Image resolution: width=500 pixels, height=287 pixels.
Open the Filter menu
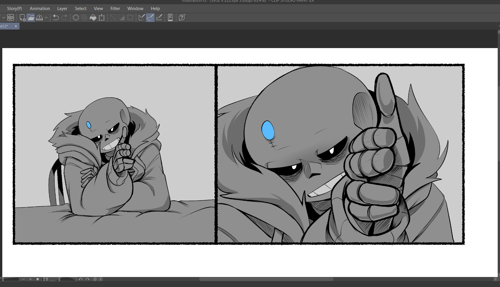pos(115,9)
